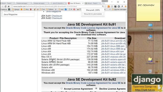Click the 'Windows x64' row label

[x=48, y=73]
